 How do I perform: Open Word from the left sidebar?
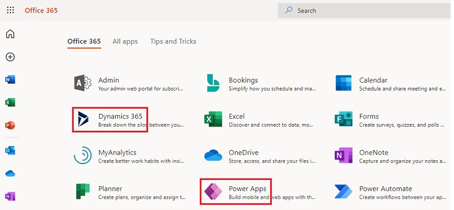coord(10,79)
